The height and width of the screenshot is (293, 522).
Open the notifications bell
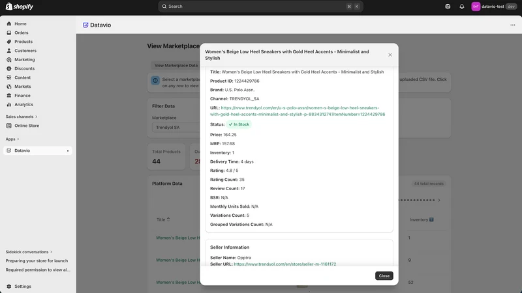[462, 7]
